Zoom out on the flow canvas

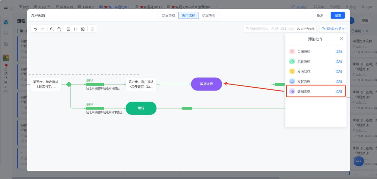59,29
